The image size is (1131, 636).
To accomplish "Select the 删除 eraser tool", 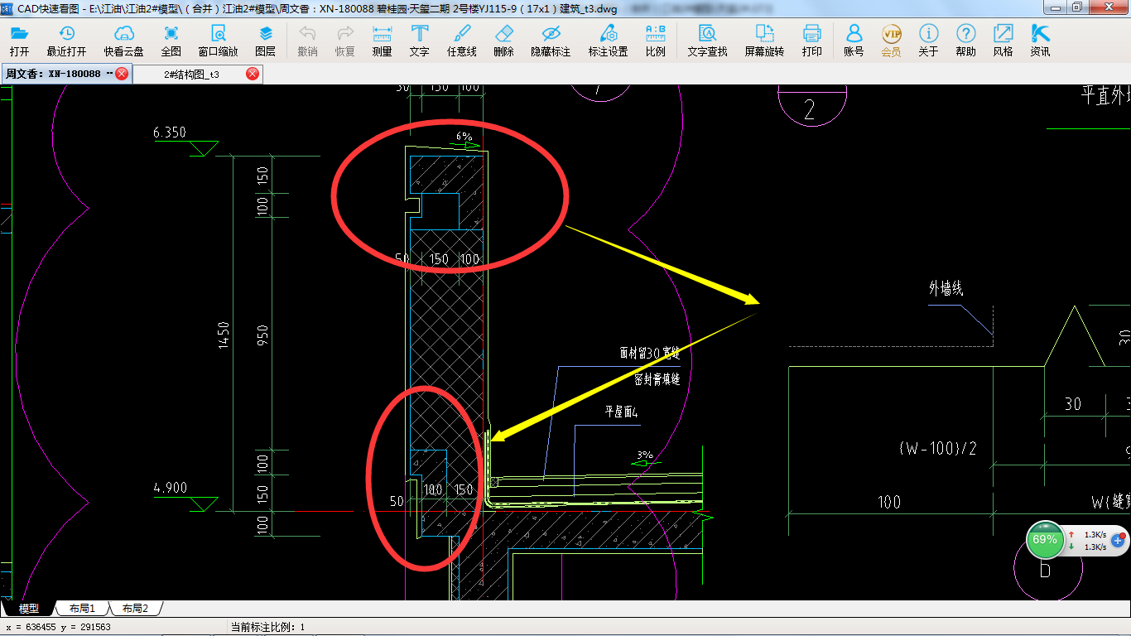I will pos(504,41).
